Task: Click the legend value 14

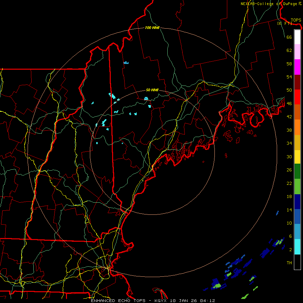Action: [x=289, y=210]
